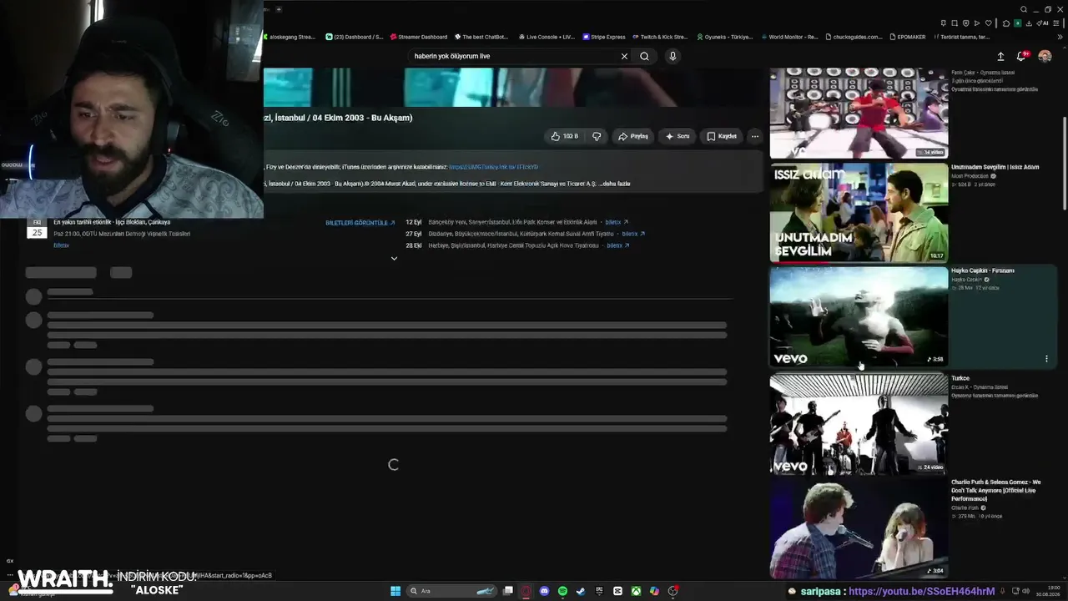1068x601 pixels.
Task: Save the video with Kaydet button
Action: (x=722, y=136)
